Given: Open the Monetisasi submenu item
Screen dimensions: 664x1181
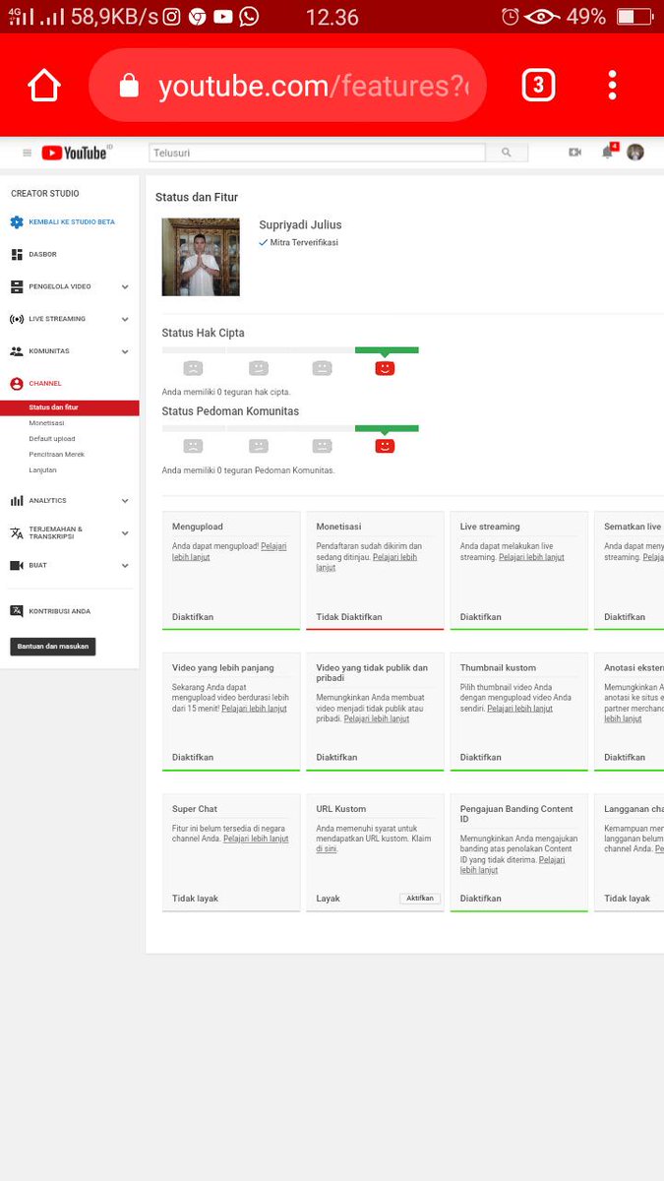Looking at the screenshot, I should [x=46, y=423].
